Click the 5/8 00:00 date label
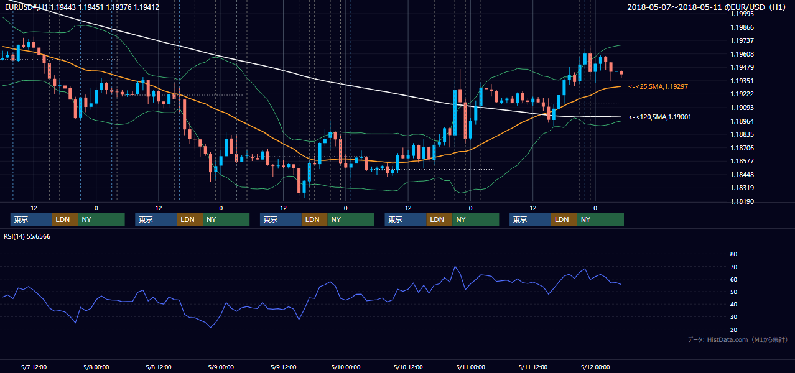This screenshot has height=373, width=795. 96,367
